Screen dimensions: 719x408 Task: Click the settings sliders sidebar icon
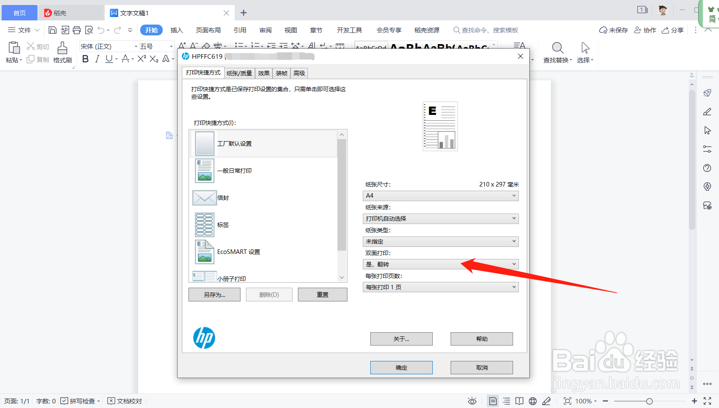point(707,149)
